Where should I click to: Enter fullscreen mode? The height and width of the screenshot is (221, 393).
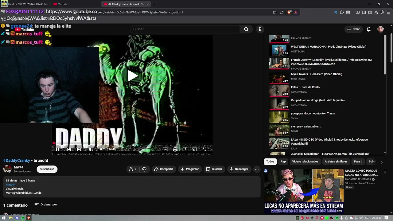coord(204,149)
